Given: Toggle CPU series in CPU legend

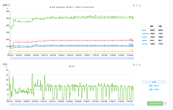Looking at the screenshot, I should 72,66.
